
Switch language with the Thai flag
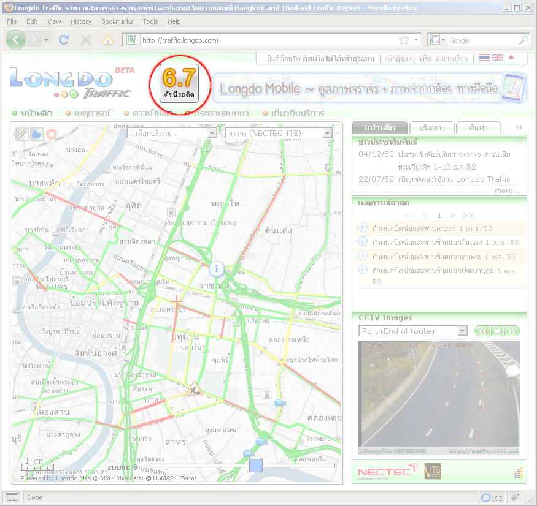coord(484,58)
